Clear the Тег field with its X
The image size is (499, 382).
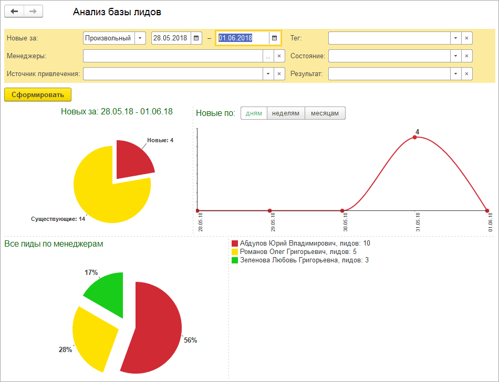click(466, 38)
